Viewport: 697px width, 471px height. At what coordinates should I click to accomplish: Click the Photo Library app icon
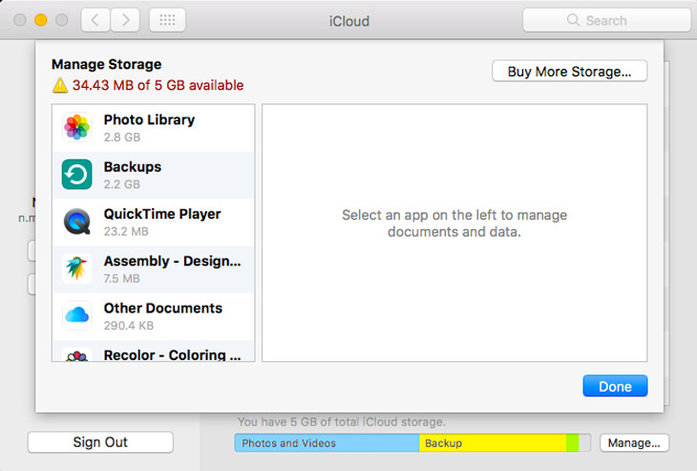(x=76, y=128)
